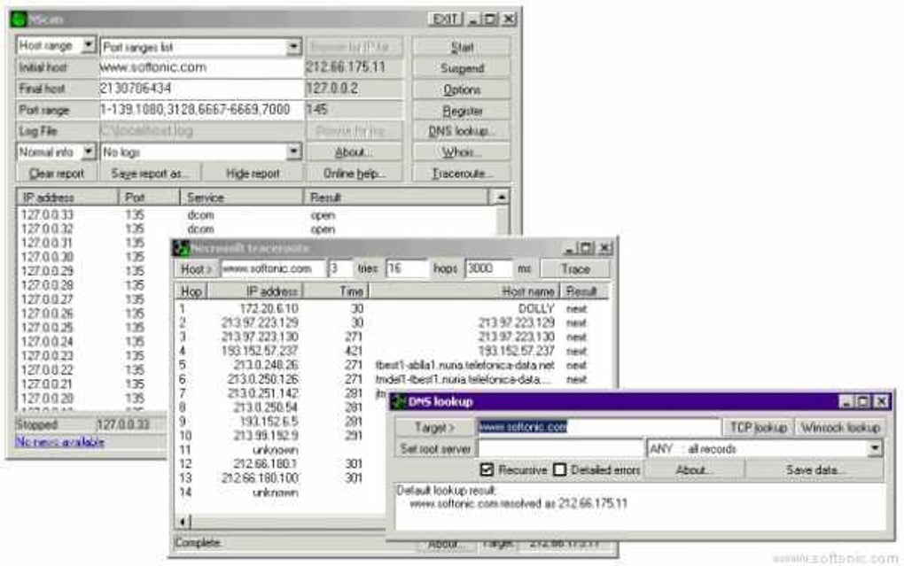The width and height of the screenshot is (904, 566).
Task: Open the Normal info dropdown
Action: [x=89, y=151]
